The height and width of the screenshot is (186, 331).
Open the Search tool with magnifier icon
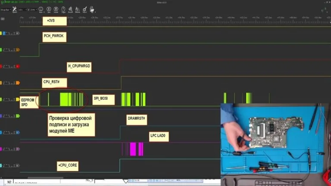coord(84,9)
